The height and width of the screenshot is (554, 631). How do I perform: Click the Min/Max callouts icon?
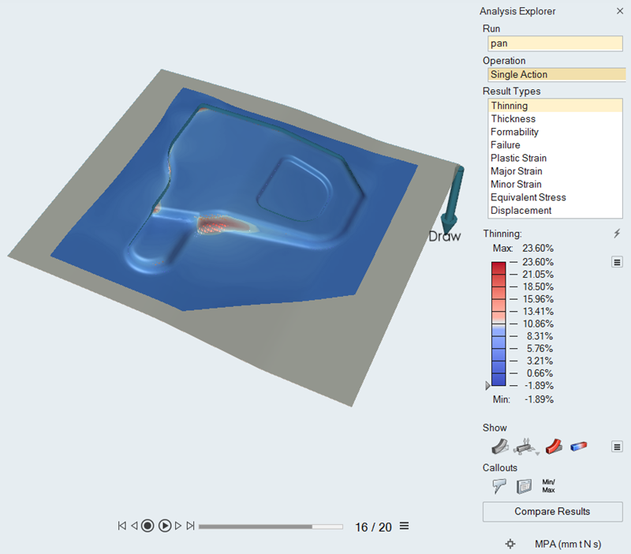point(550,486)
